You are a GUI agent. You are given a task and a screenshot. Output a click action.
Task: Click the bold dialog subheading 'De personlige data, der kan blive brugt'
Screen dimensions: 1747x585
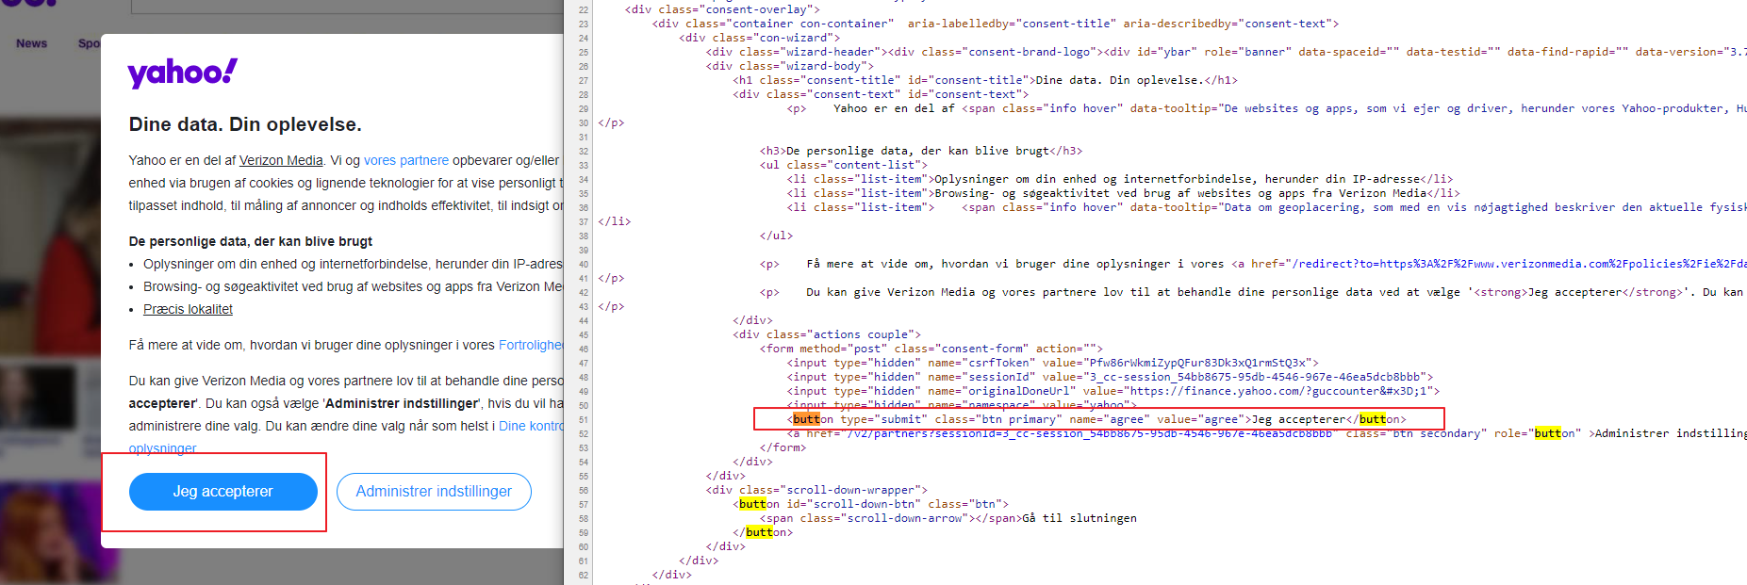[251, 241]
